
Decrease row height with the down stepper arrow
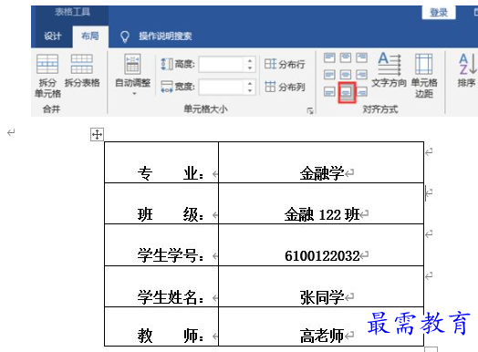coord(250,68)
